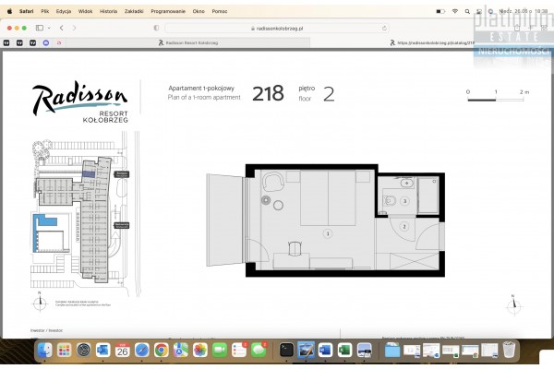The width and height of the screenshot is (554, 369).
Task: Open the Safari application menu
Action: [x=27, y=10]
